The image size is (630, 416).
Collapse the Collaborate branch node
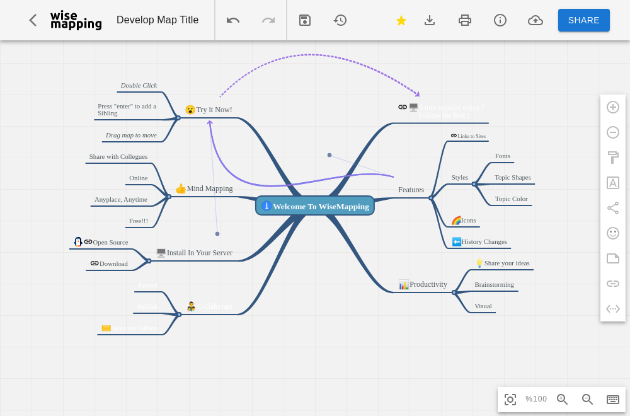click(179, 315)
